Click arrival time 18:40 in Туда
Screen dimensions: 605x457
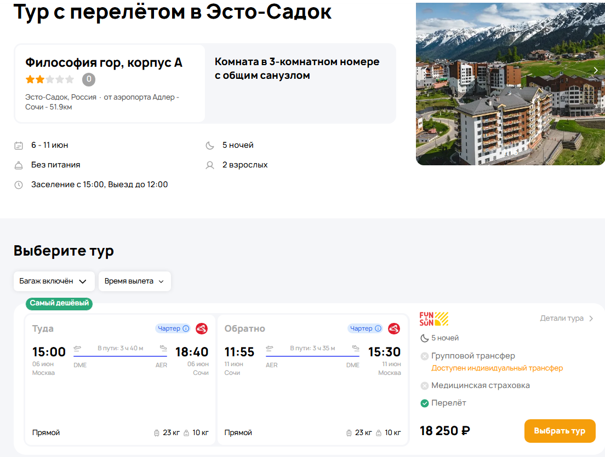tap(192, 352)
